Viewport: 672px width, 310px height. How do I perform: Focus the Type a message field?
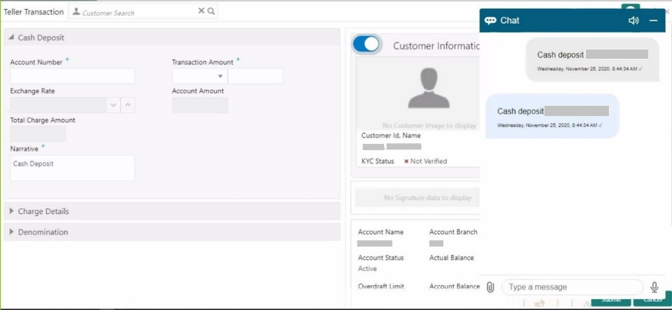[x=572, y=287]
